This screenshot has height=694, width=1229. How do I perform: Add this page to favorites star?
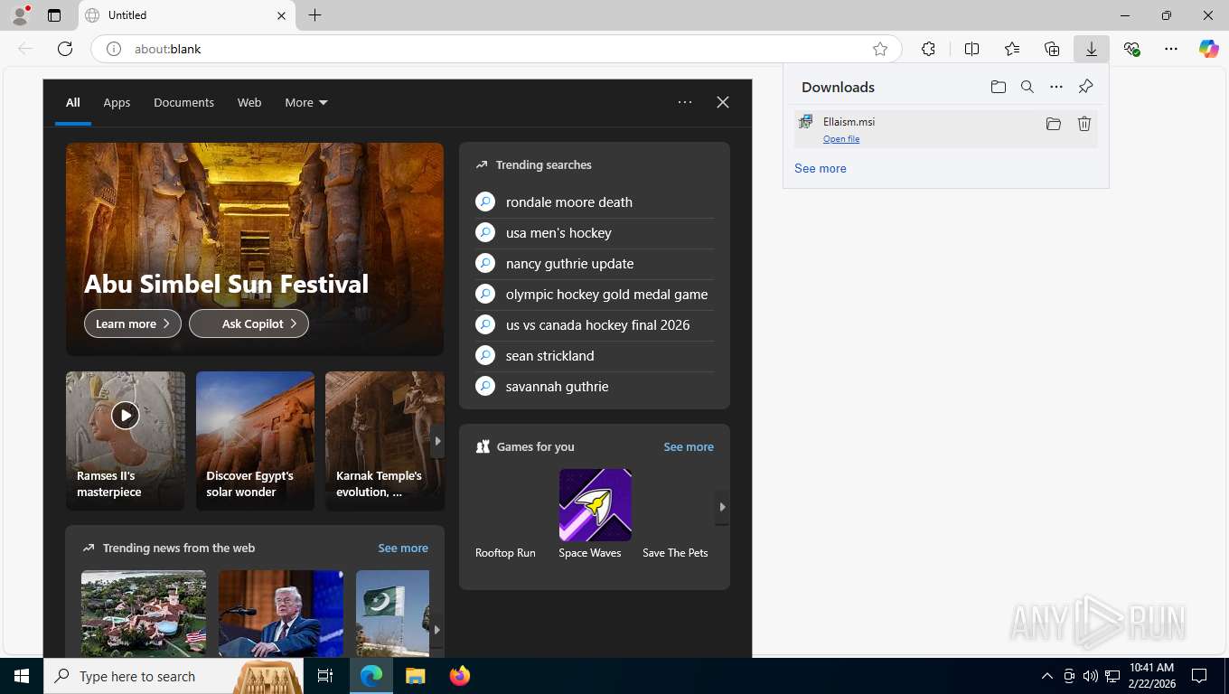(880, 49)
